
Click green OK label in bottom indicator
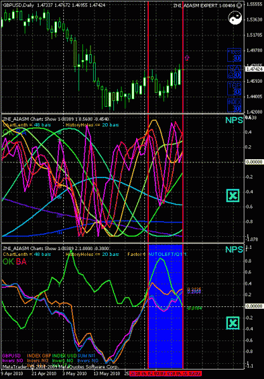point(8,262)
